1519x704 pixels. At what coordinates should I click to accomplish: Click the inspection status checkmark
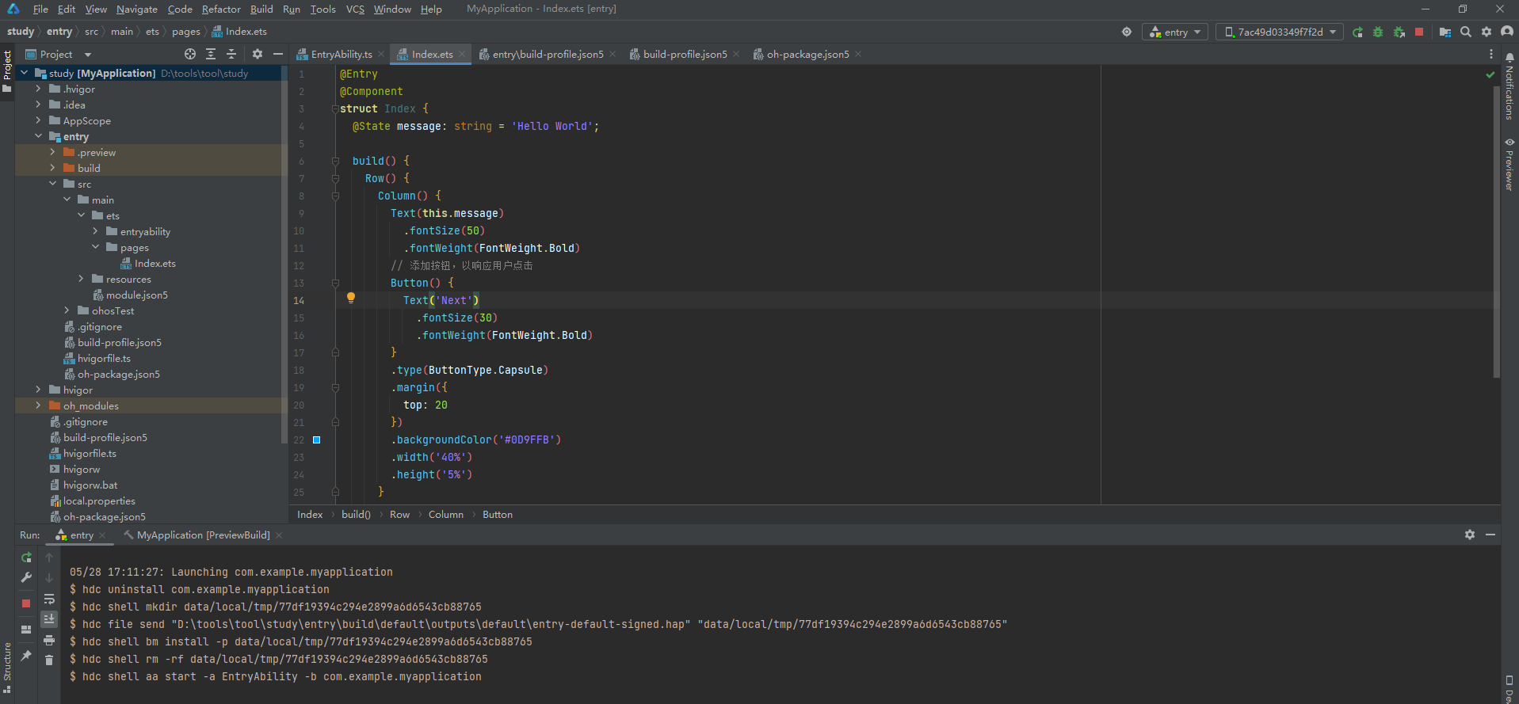(x=1490, y=74)
